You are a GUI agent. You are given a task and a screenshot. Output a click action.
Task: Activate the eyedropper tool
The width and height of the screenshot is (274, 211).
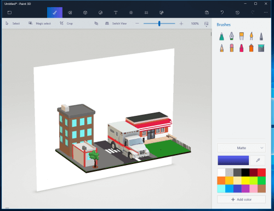(x=258, y=160)
